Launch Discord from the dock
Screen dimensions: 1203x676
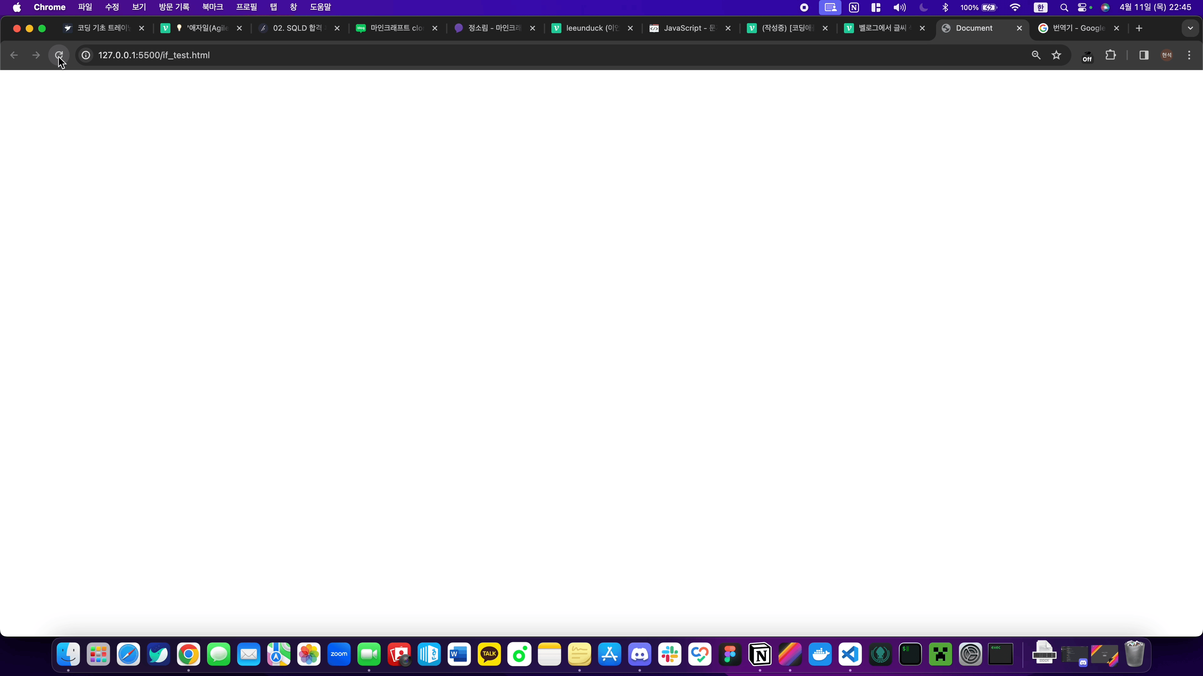(640, 654)
